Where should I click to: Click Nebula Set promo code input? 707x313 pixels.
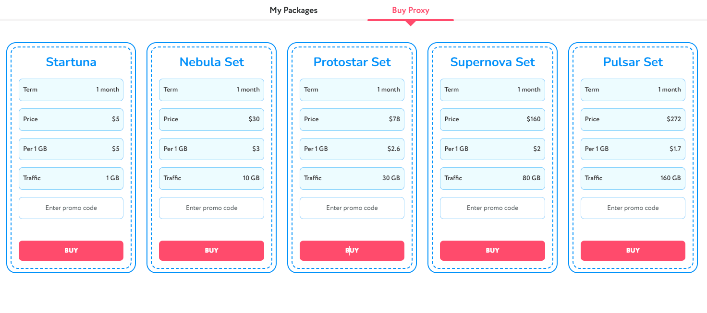pos(211,208)
